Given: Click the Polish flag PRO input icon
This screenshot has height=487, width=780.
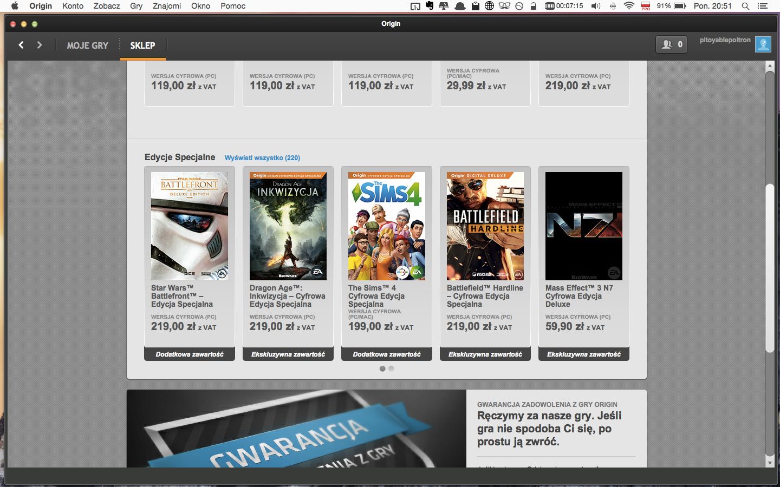Looking at the screenshot, I should [646, 6].
